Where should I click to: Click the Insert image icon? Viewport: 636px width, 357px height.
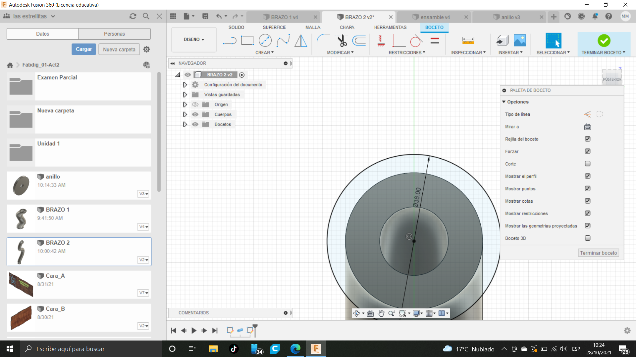(x=520, y=41)
